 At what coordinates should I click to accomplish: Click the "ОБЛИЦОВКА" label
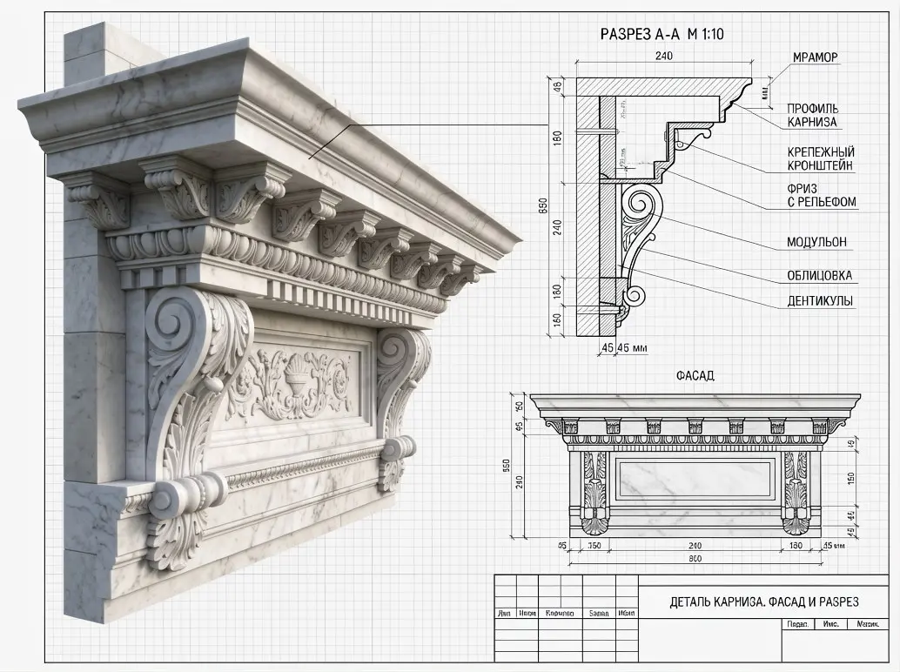click(820, 275)
